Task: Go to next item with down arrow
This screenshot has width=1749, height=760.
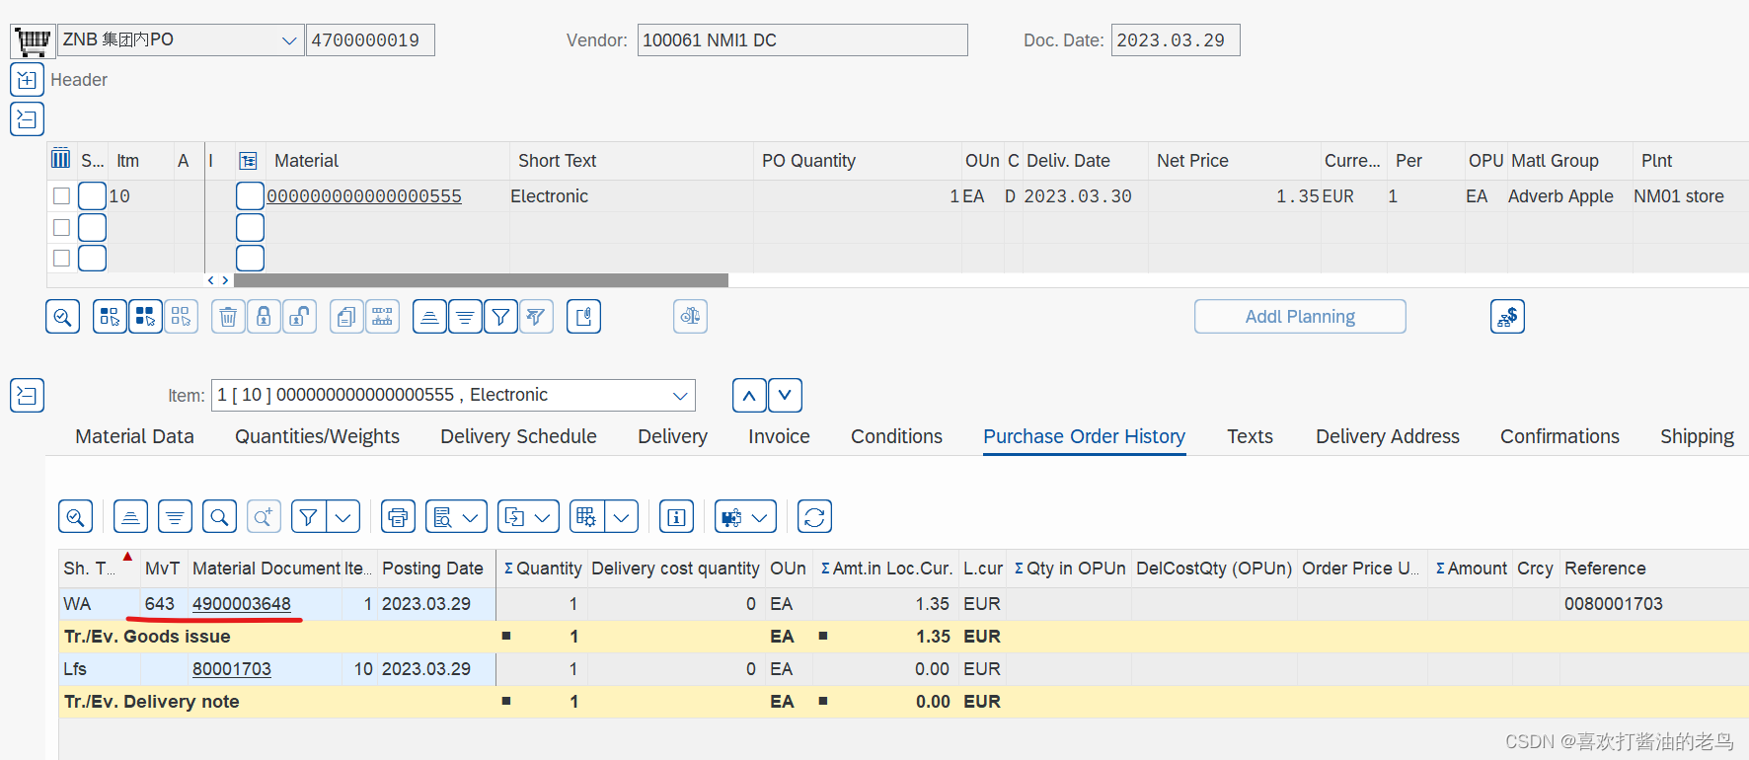Action: [785, 396]
